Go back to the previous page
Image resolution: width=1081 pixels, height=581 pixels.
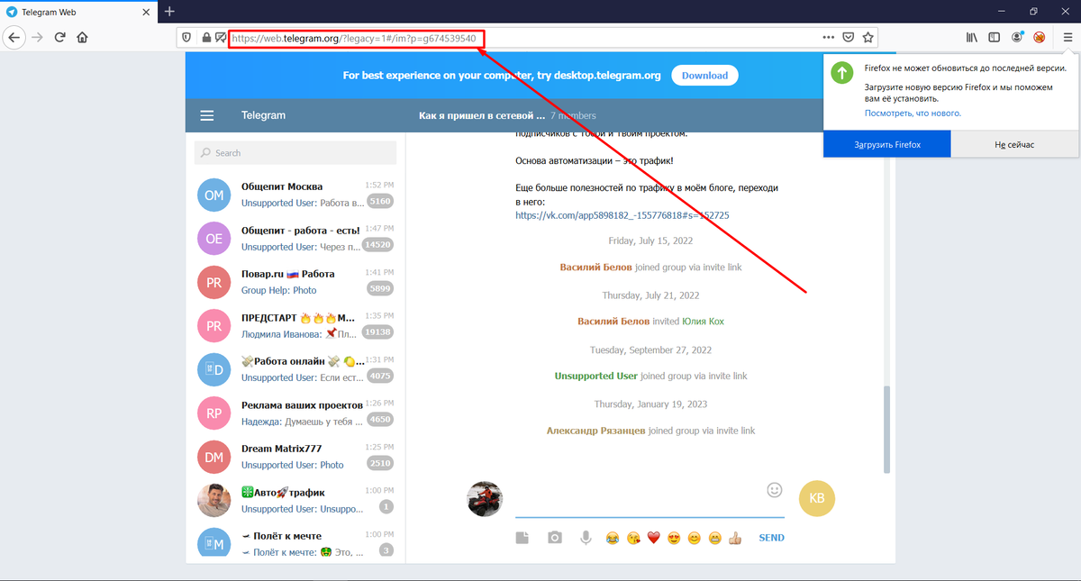click(x=14, y=38)
